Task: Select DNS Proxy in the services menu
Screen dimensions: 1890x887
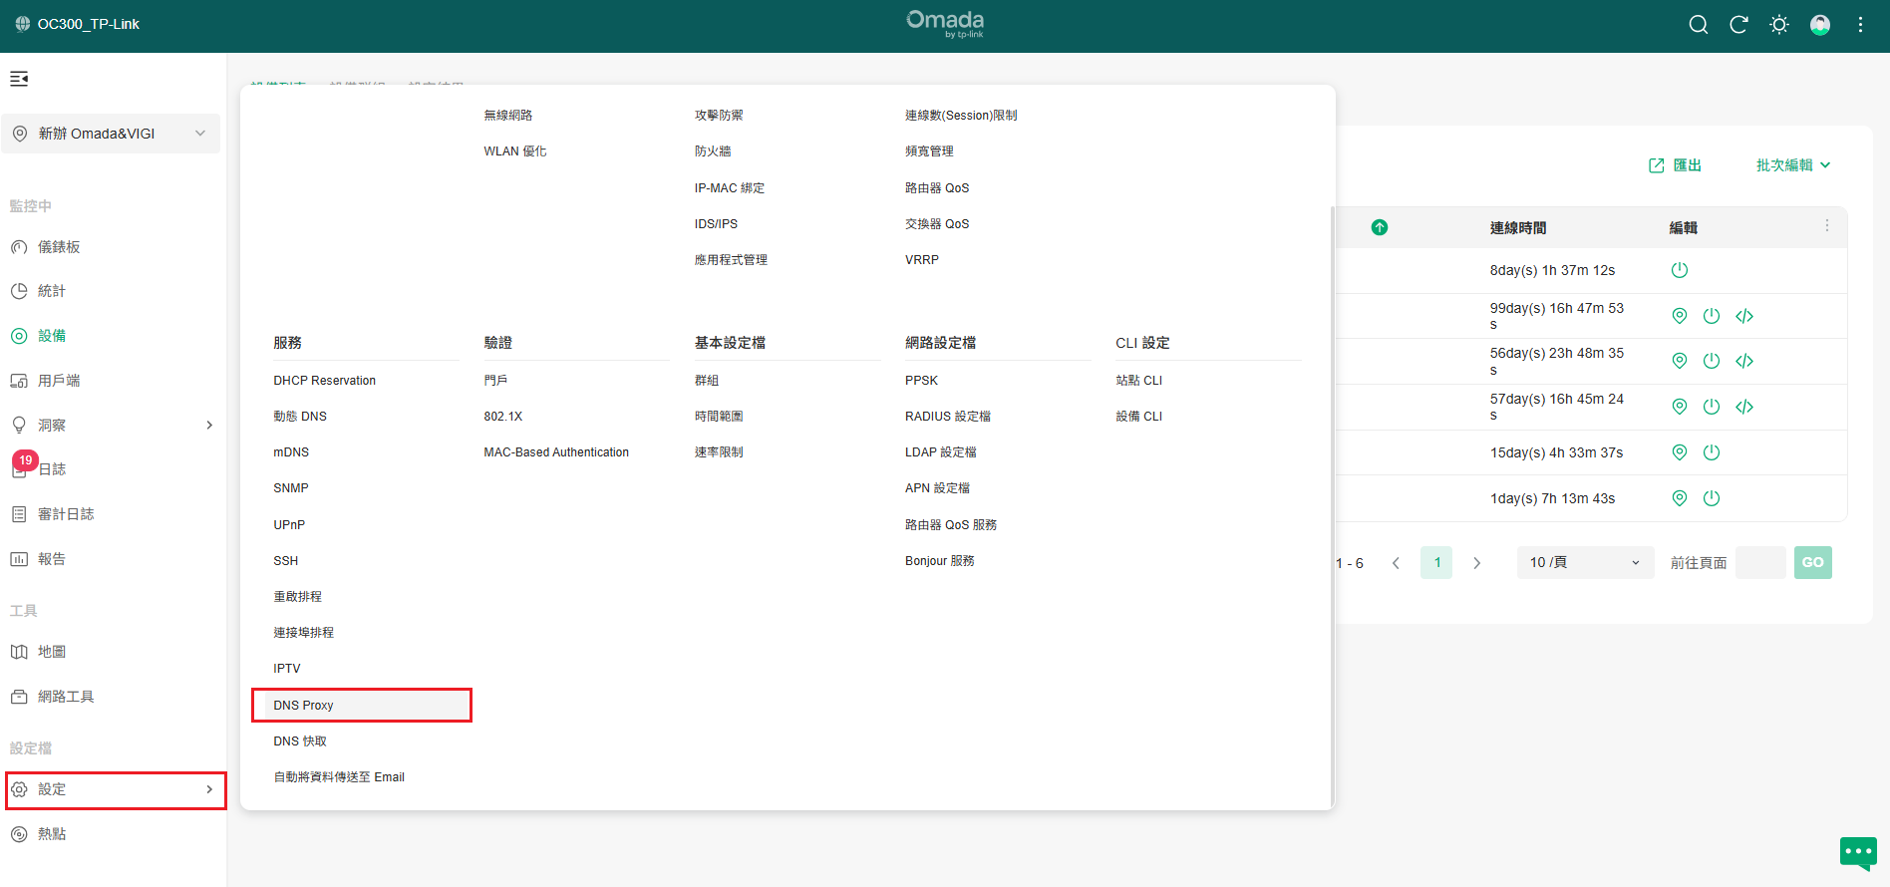Action: point(304,706)
